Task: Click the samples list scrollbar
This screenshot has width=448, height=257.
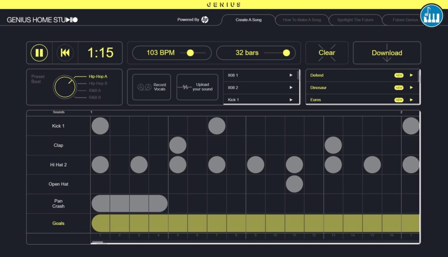Action: (419, 76)
